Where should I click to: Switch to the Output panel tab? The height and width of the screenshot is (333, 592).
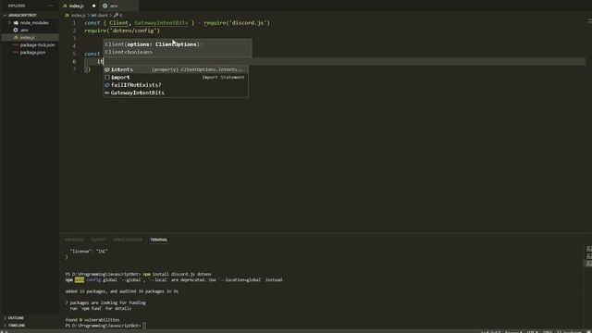pos(98,240)
